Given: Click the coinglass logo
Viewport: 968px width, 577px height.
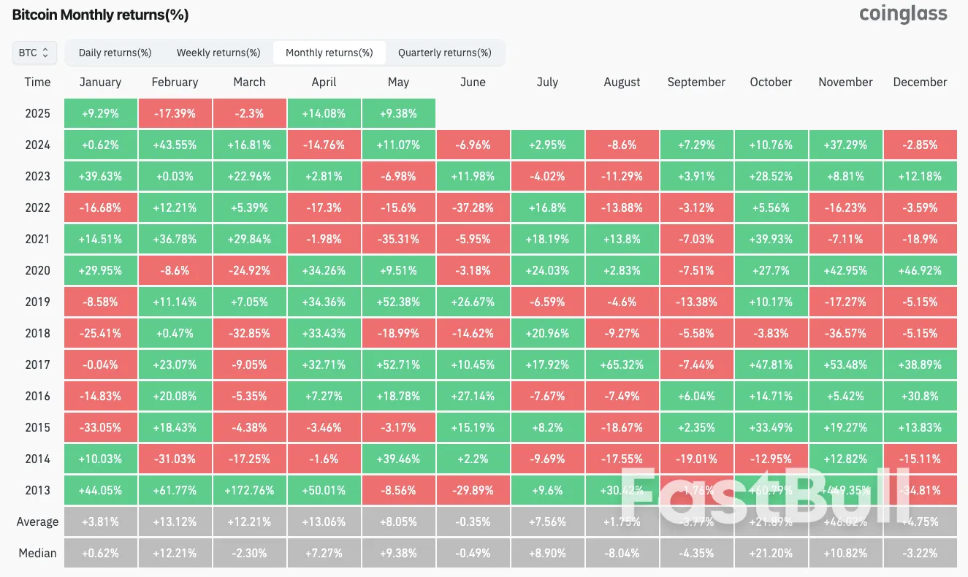Looking at the screenshot, I should [x=902, y=14].
